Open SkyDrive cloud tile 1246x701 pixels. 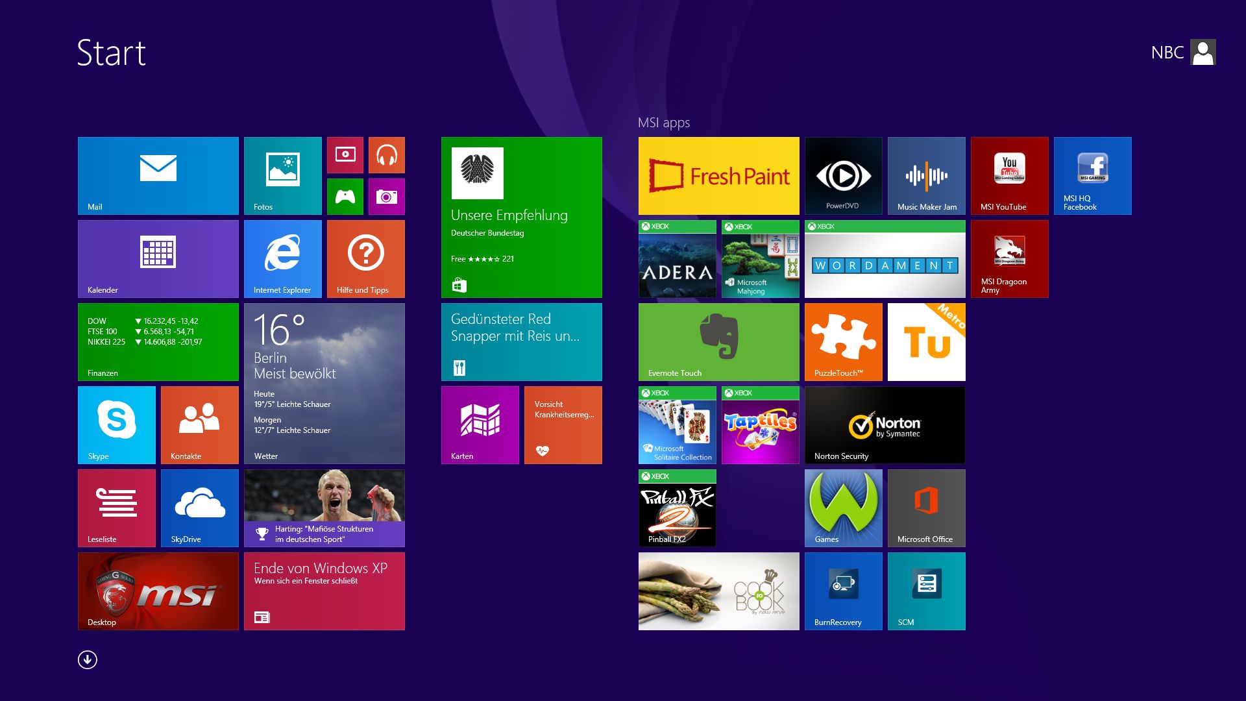[199, 508]
